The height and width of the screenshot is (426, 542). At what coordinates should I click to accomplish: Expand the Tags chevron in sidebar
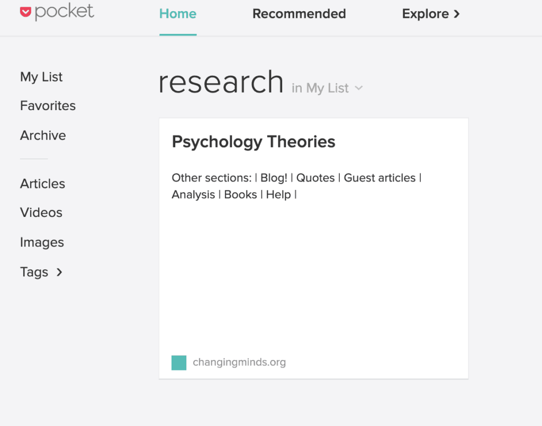pos(59,272)
